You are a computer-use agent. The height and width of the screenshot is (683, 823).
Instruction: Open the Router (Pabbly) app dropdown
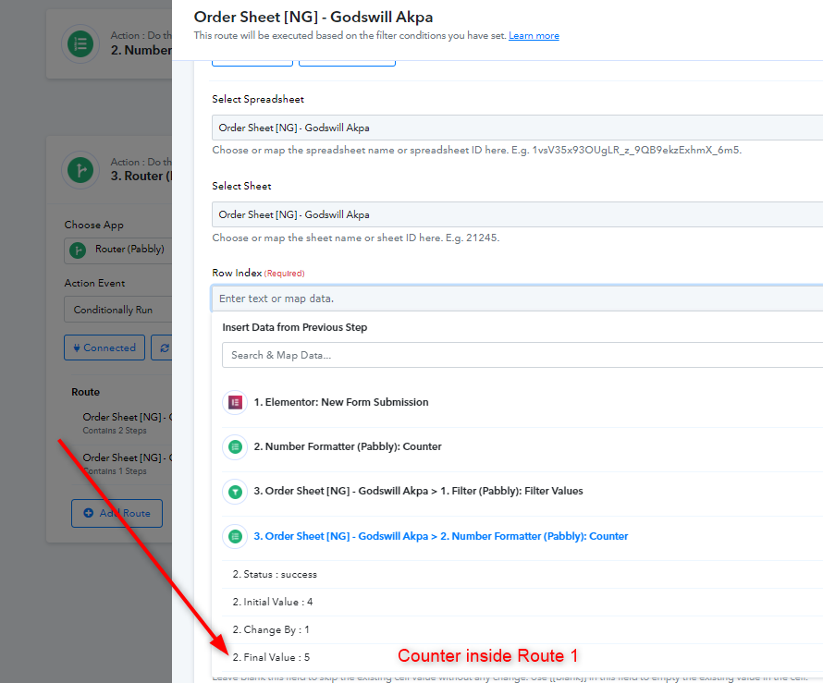coord(118,250)
